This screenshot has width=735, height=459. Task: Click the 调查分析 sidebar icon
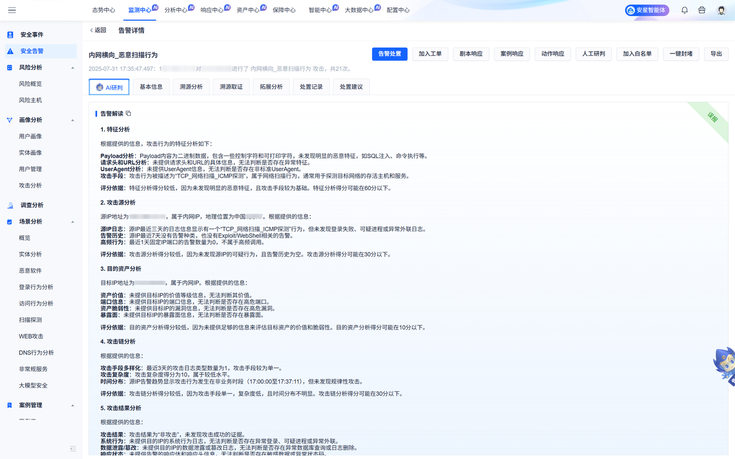coord(10,204)
